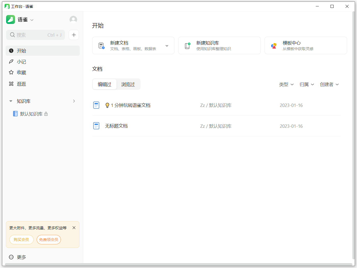This screenshot has height=268, width=357.
Task: Click the plus create button beside search
Action: click(74, 35)
